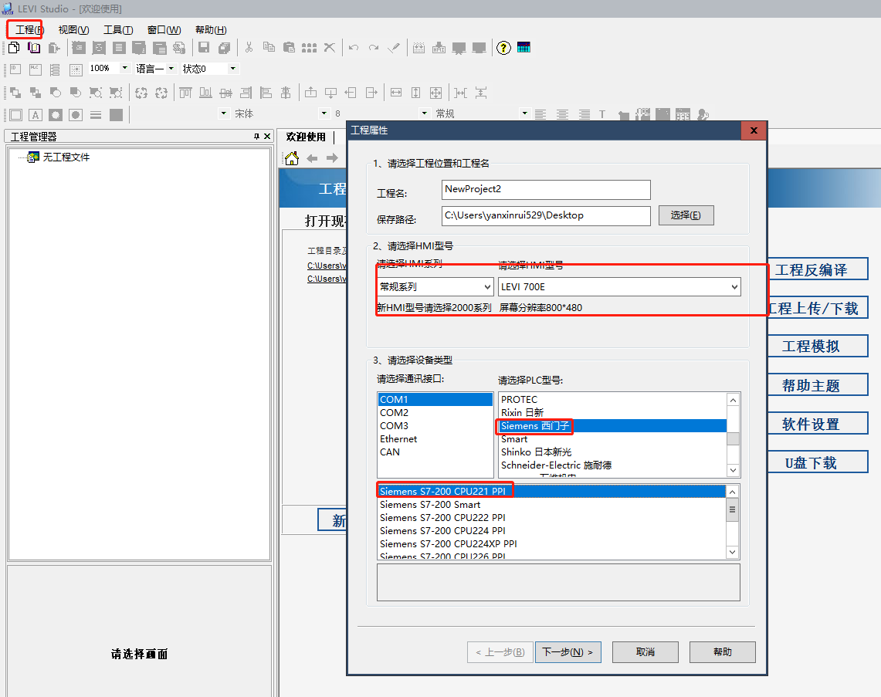This screenshot has width=881, height=697.
Task: Click scroll-up arrow of PLC brand list
Action: click(x=733, y=400)
